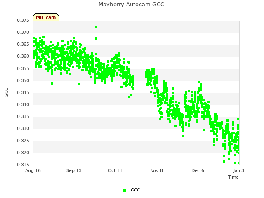
Task: Click the highest outlier point above 0.370
Action: (x=96, y=28)
